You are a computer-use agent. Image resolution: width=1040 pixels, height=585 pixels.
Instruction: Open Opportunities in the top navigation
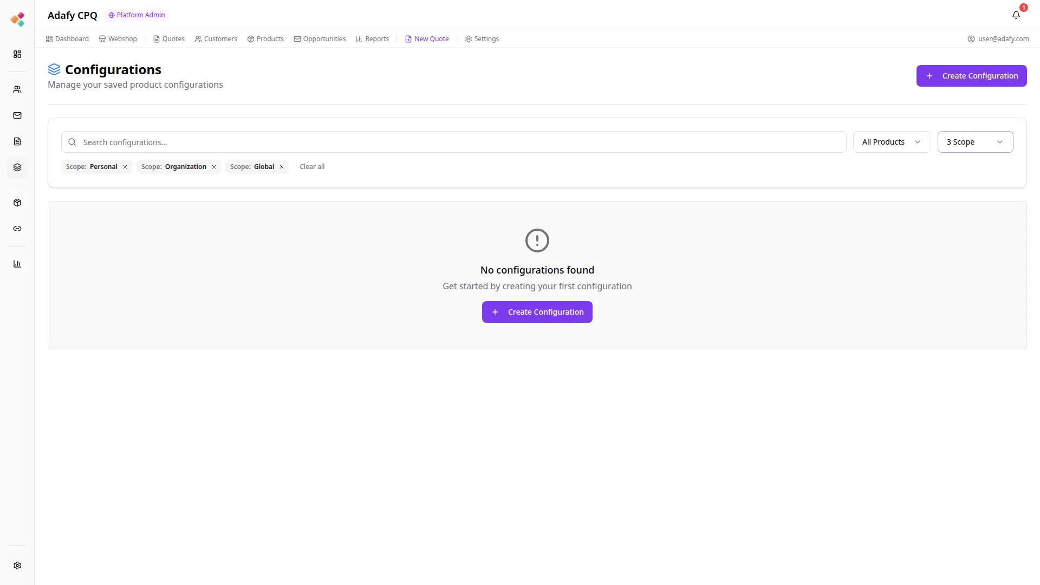pos(320,39)
